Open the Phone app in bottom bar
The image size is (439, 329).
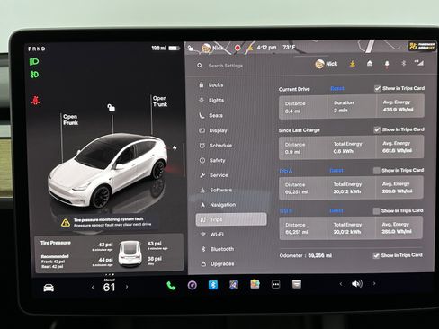(171, 286)
